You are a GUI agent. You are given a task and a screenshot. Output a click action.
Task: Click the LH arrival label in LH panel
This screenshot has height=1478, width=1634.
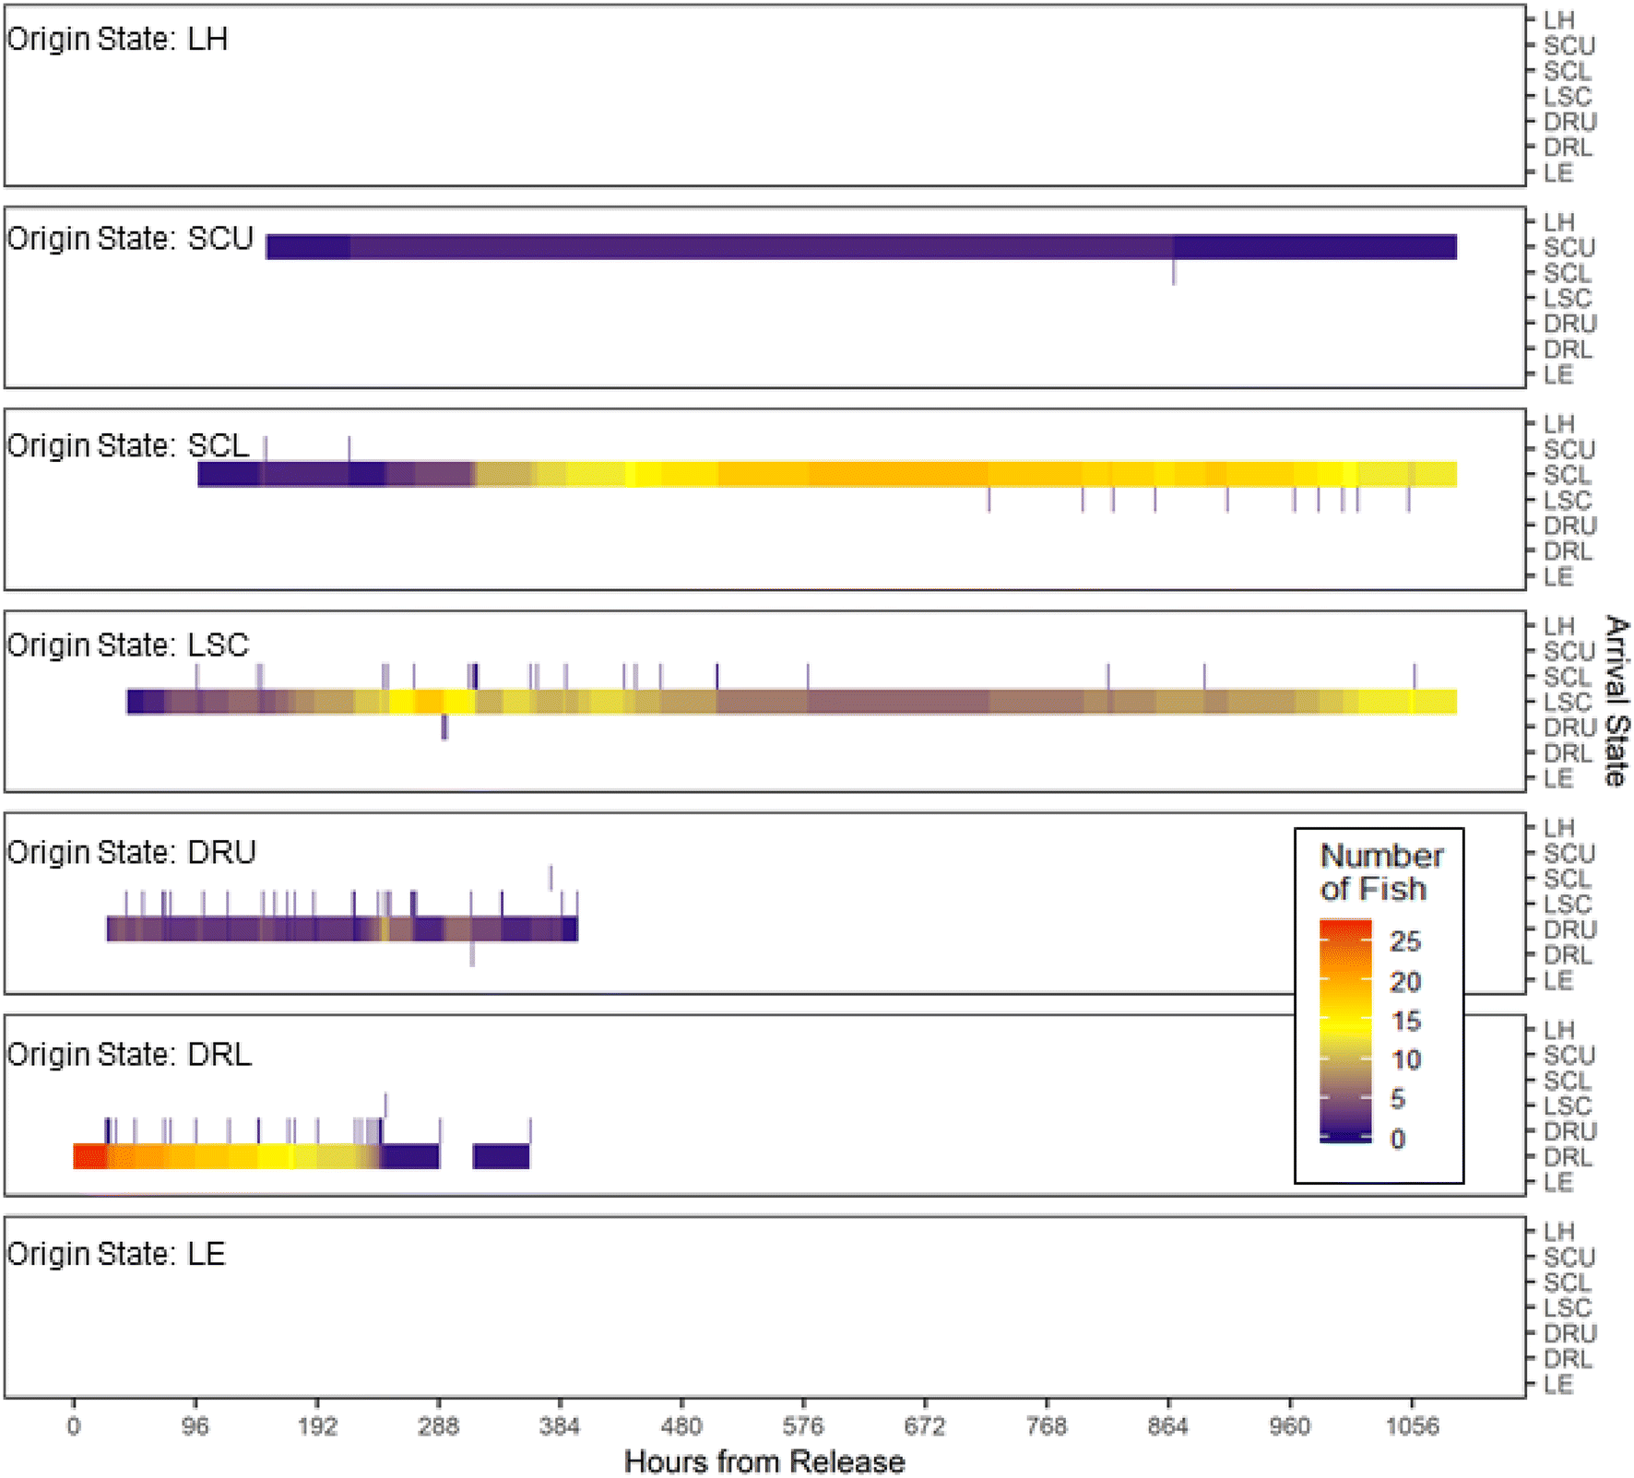1558,20
